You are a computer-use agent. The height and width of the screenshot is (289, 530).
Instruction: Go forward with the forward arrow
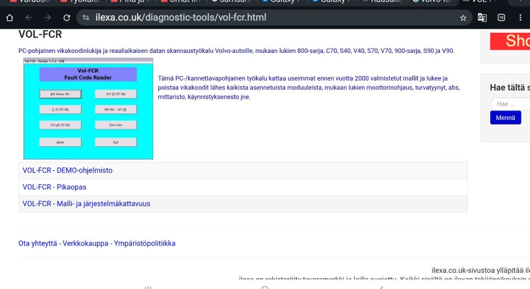coord(47,18)
